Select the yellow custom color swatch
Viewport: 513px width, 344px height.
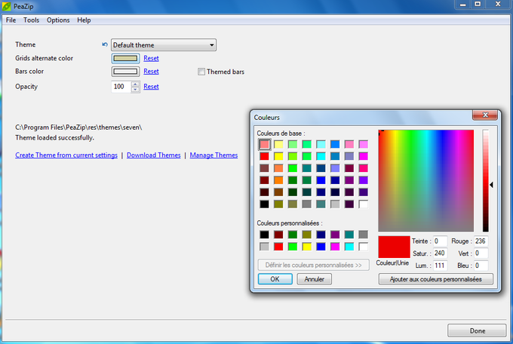[x=306, y=247]
